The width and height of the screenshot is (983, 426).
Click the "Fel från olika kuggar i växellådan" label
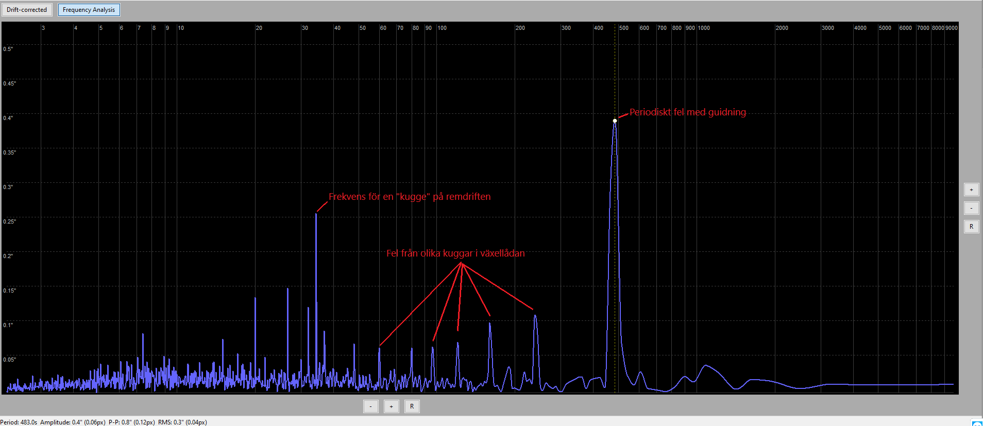click(x=455, y=253)
